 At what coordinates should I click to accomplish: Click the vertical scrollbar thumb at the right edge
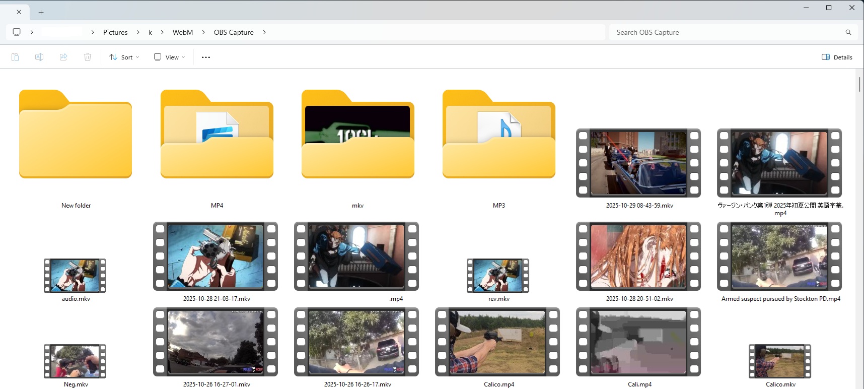click(x=859, y=84)
